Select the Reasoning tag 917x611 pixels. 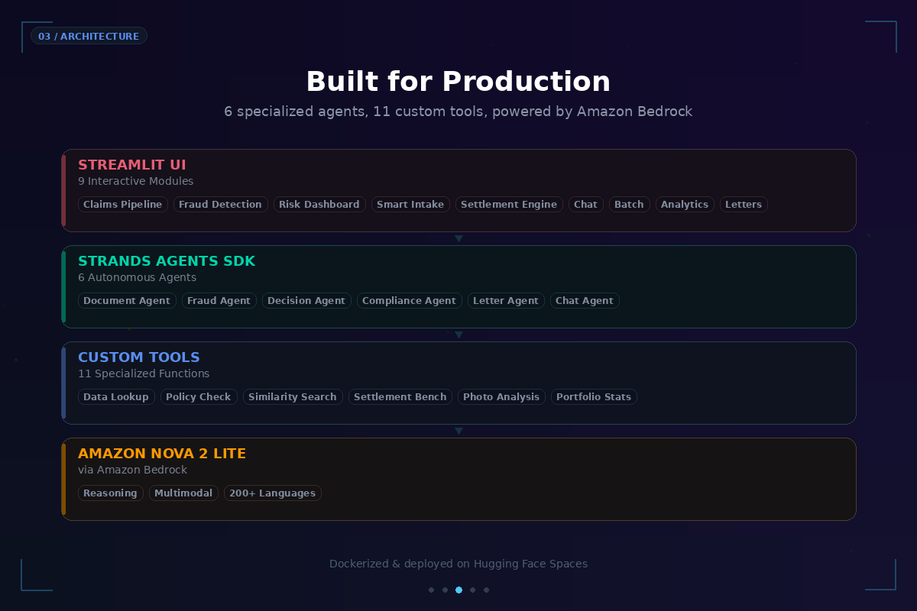111,493
